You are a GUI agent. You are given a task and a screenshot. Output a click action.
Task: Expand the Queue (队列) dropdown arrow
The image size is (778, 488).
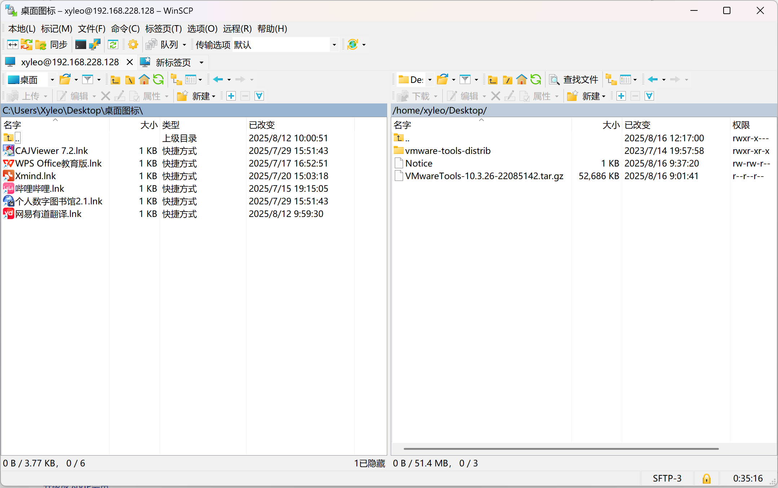(x=185, y=45)
